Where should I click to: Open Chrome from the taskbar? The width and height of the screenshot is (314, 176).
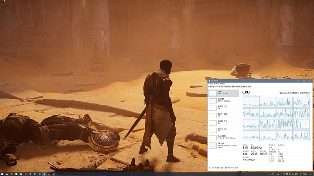click(x=40, y=174)
